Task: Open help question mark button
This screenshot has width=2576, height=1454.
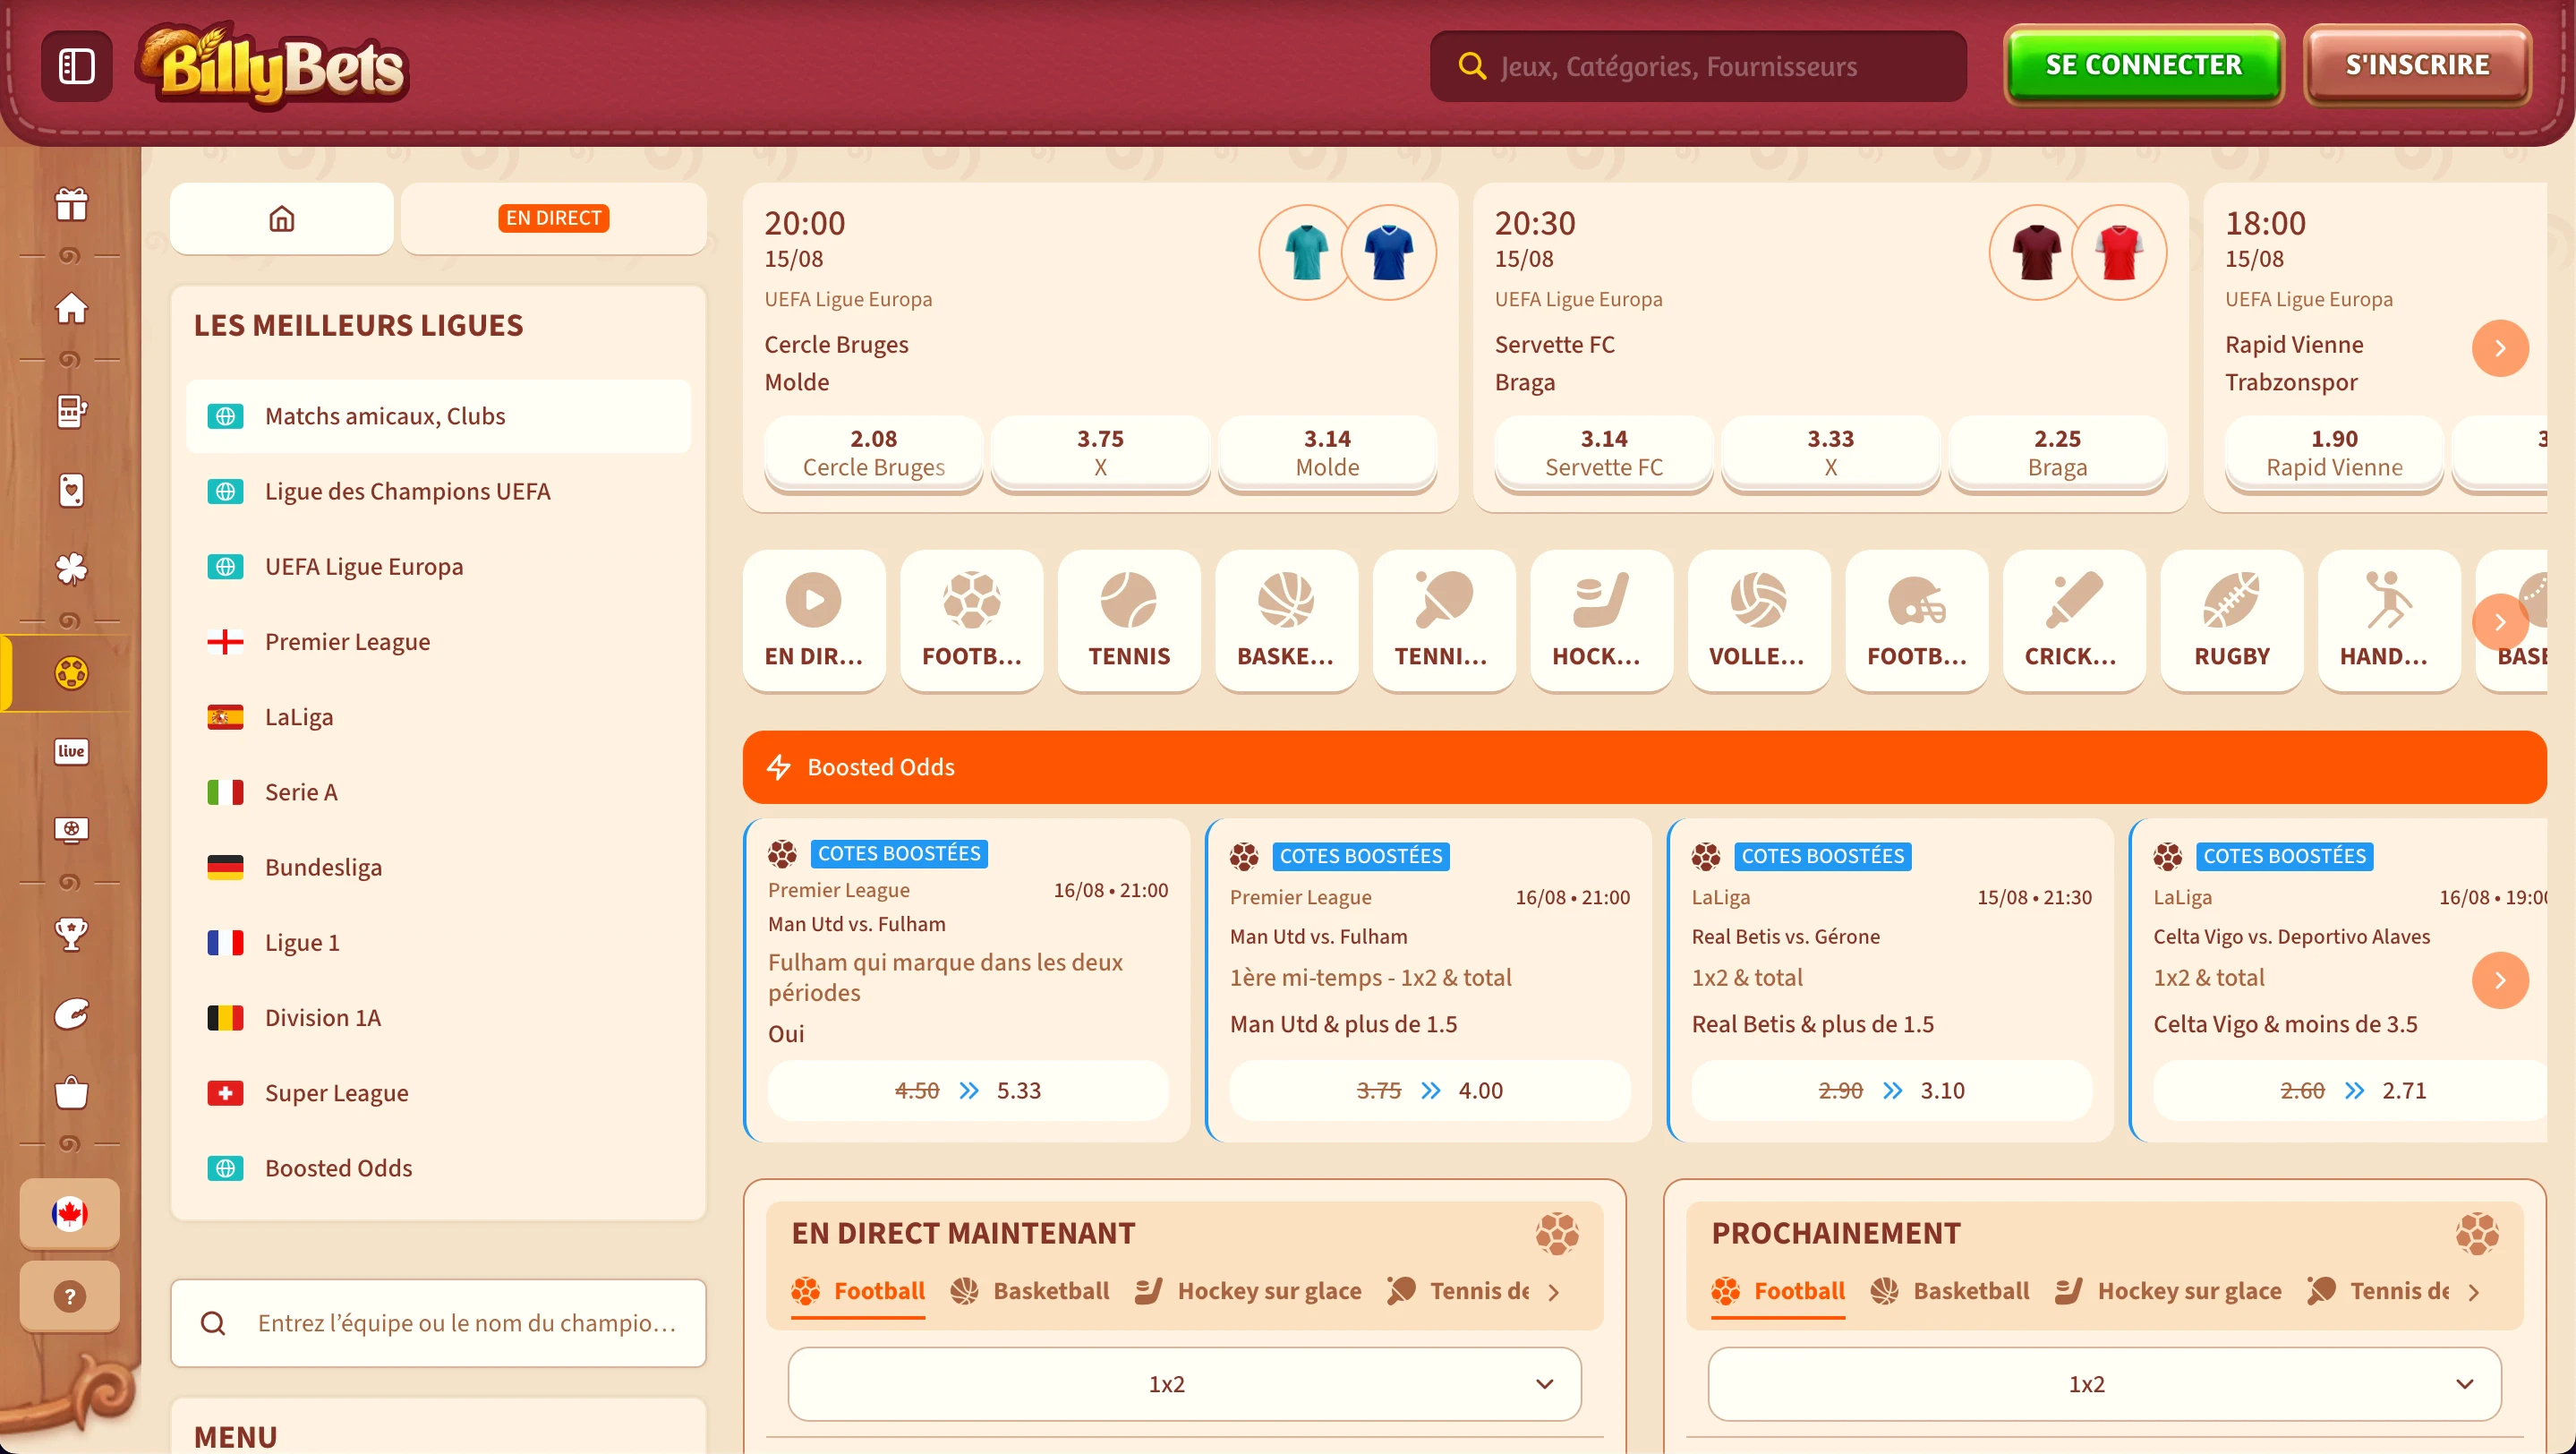Action: (70, 1297)
